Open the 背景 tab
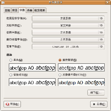The width and height of the screenshot is (111, 111). click(x=15, y=10)
